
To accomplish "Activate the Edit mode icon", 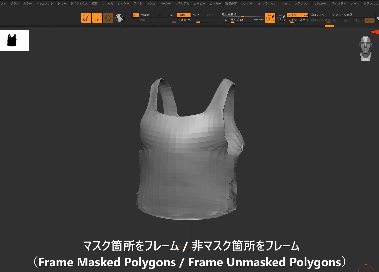I will pyautogui.click(x=86, y=18).
